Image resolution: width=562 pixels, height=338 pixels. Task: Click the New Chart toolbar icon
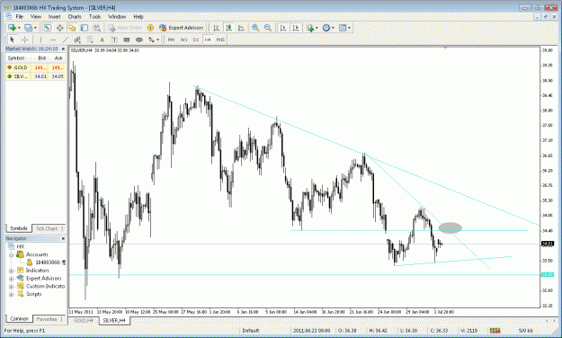[12, 28]
